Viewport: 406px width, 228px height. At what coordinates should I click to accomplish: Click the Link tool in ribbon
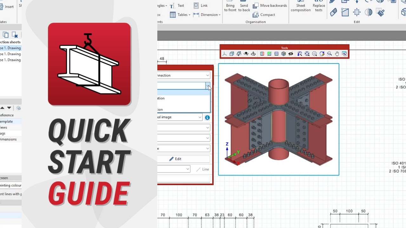[201, 5]
